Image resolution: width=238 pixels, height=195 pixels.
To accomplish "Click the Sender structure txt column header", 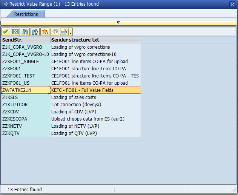I will (95, 40).
